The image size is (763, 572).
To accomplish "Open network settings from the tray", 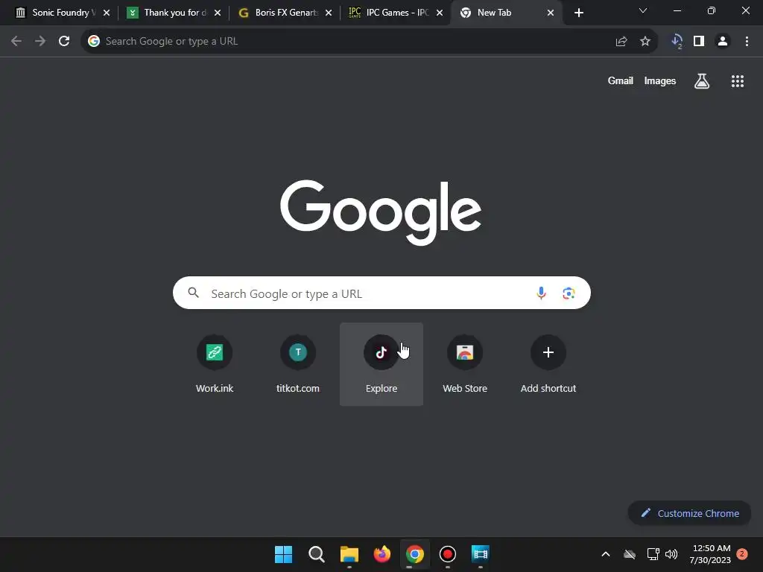I will [653, 554].
